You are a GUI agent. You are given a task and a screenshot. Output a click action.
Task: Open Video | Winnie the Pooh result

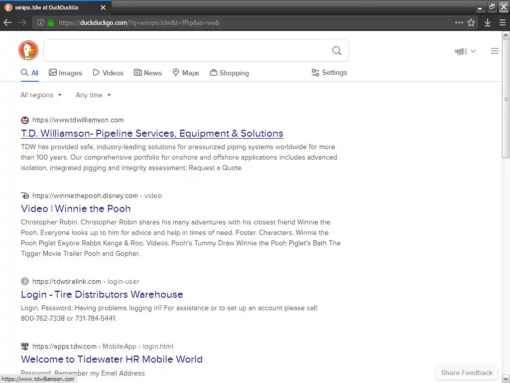(76, 209)
